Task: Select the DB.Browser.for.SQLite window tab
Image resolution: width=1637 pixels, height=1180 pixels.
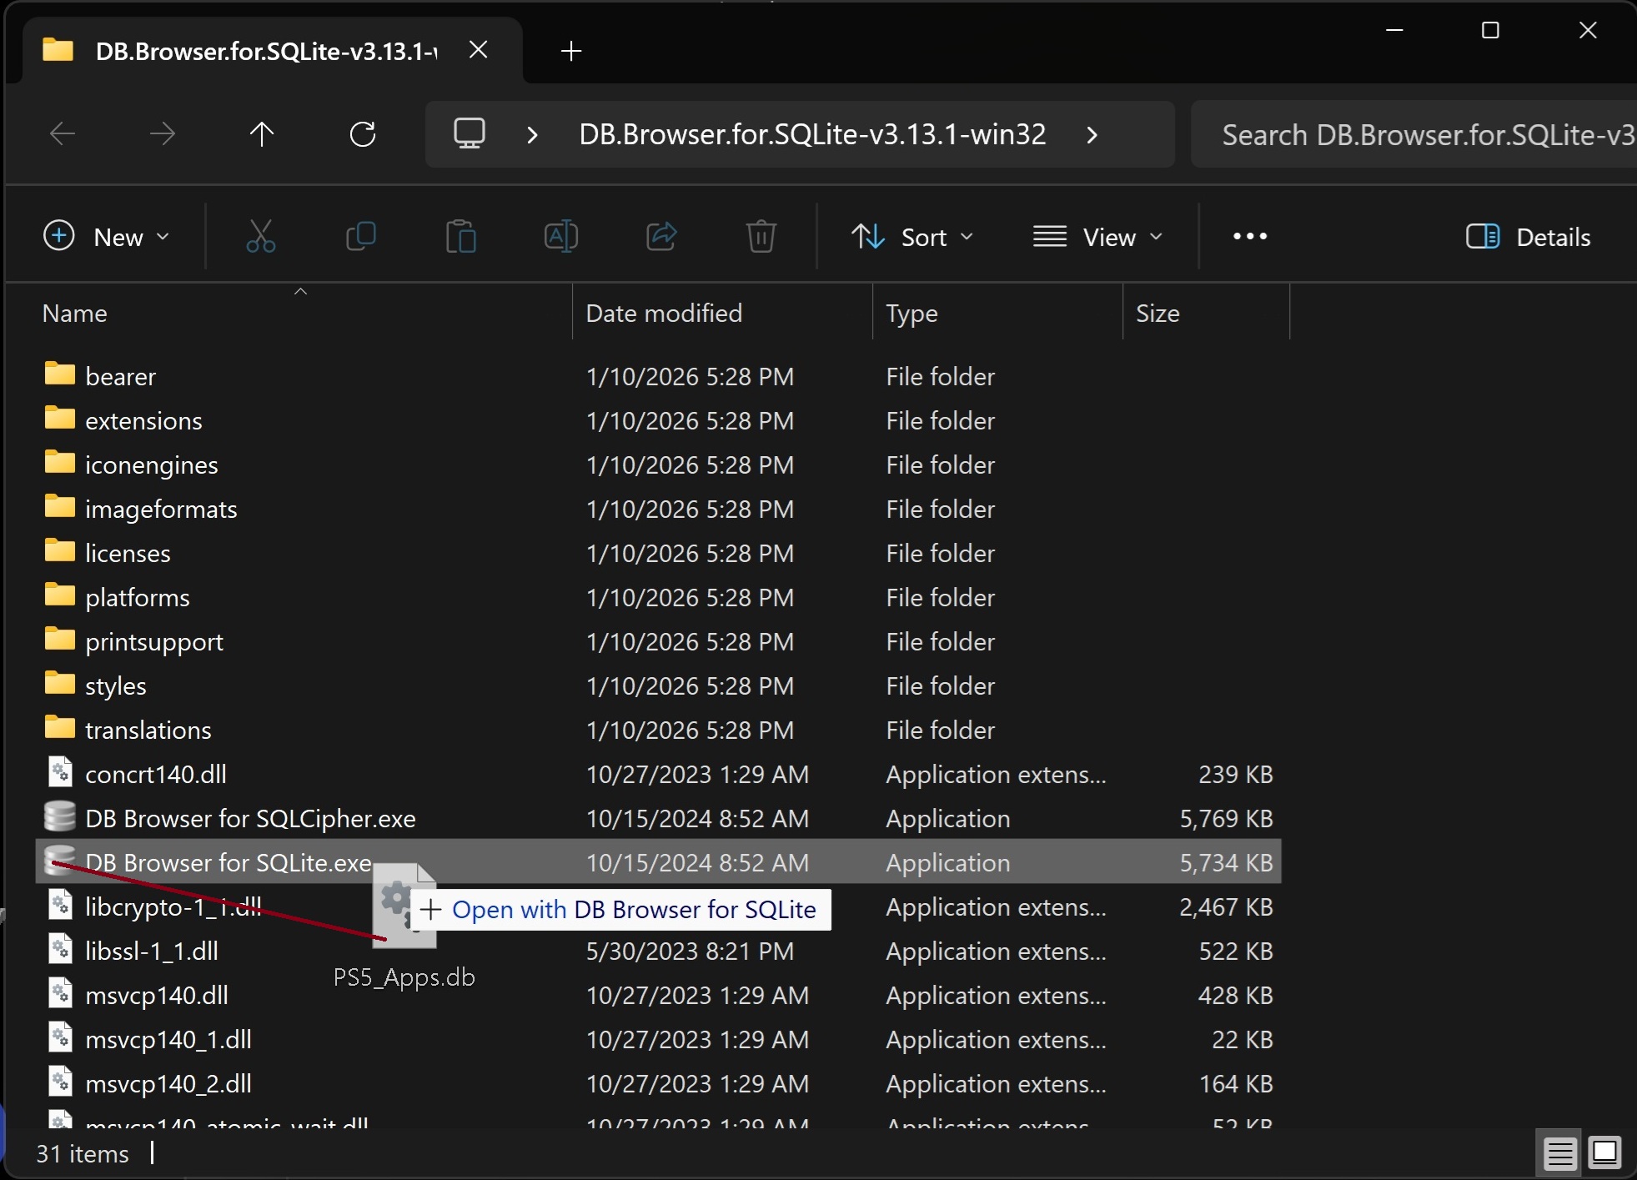Action: click(x=272, y=51)
